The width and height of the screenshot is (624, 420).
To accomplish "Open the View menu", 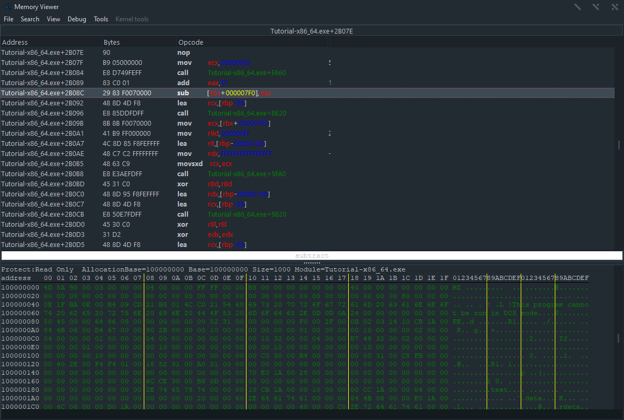I will [53, 19].
